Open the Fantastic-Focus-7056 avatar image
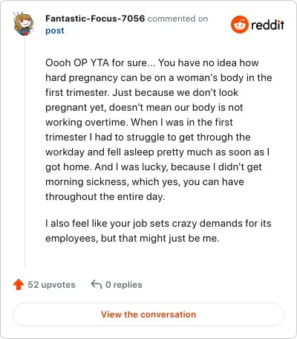297x339 pixels. tap(24, 24)
